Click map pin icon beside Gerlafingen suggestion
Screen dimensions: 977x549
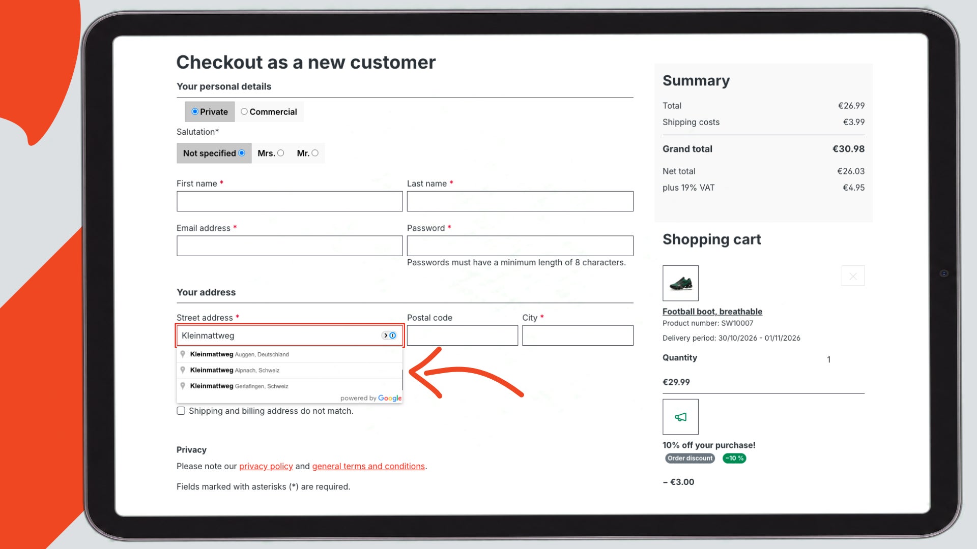coord(183,386)
